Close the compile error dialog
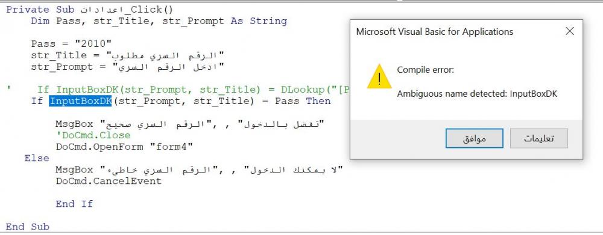The image size is (603, 235). coord(570,31)
